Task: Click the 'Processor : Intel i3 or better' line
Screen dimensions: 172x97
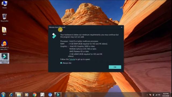Action: 79,41
